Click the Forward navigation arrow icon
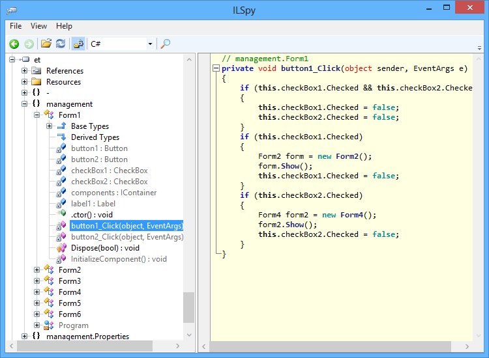Image resolution: width=489 pixels, height=358 pixels. point(29,44)
